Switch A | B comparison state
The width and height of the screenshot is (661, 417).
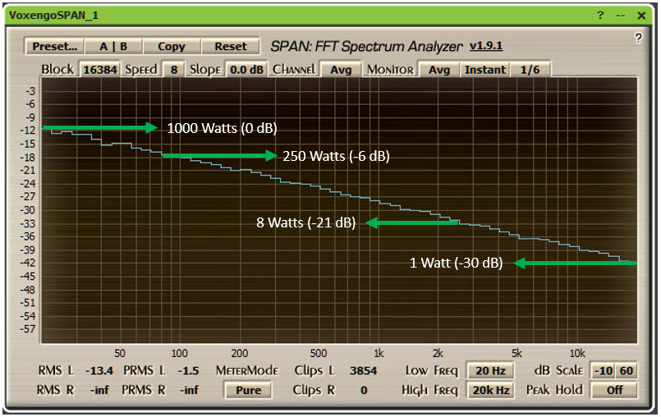(113, 47)
